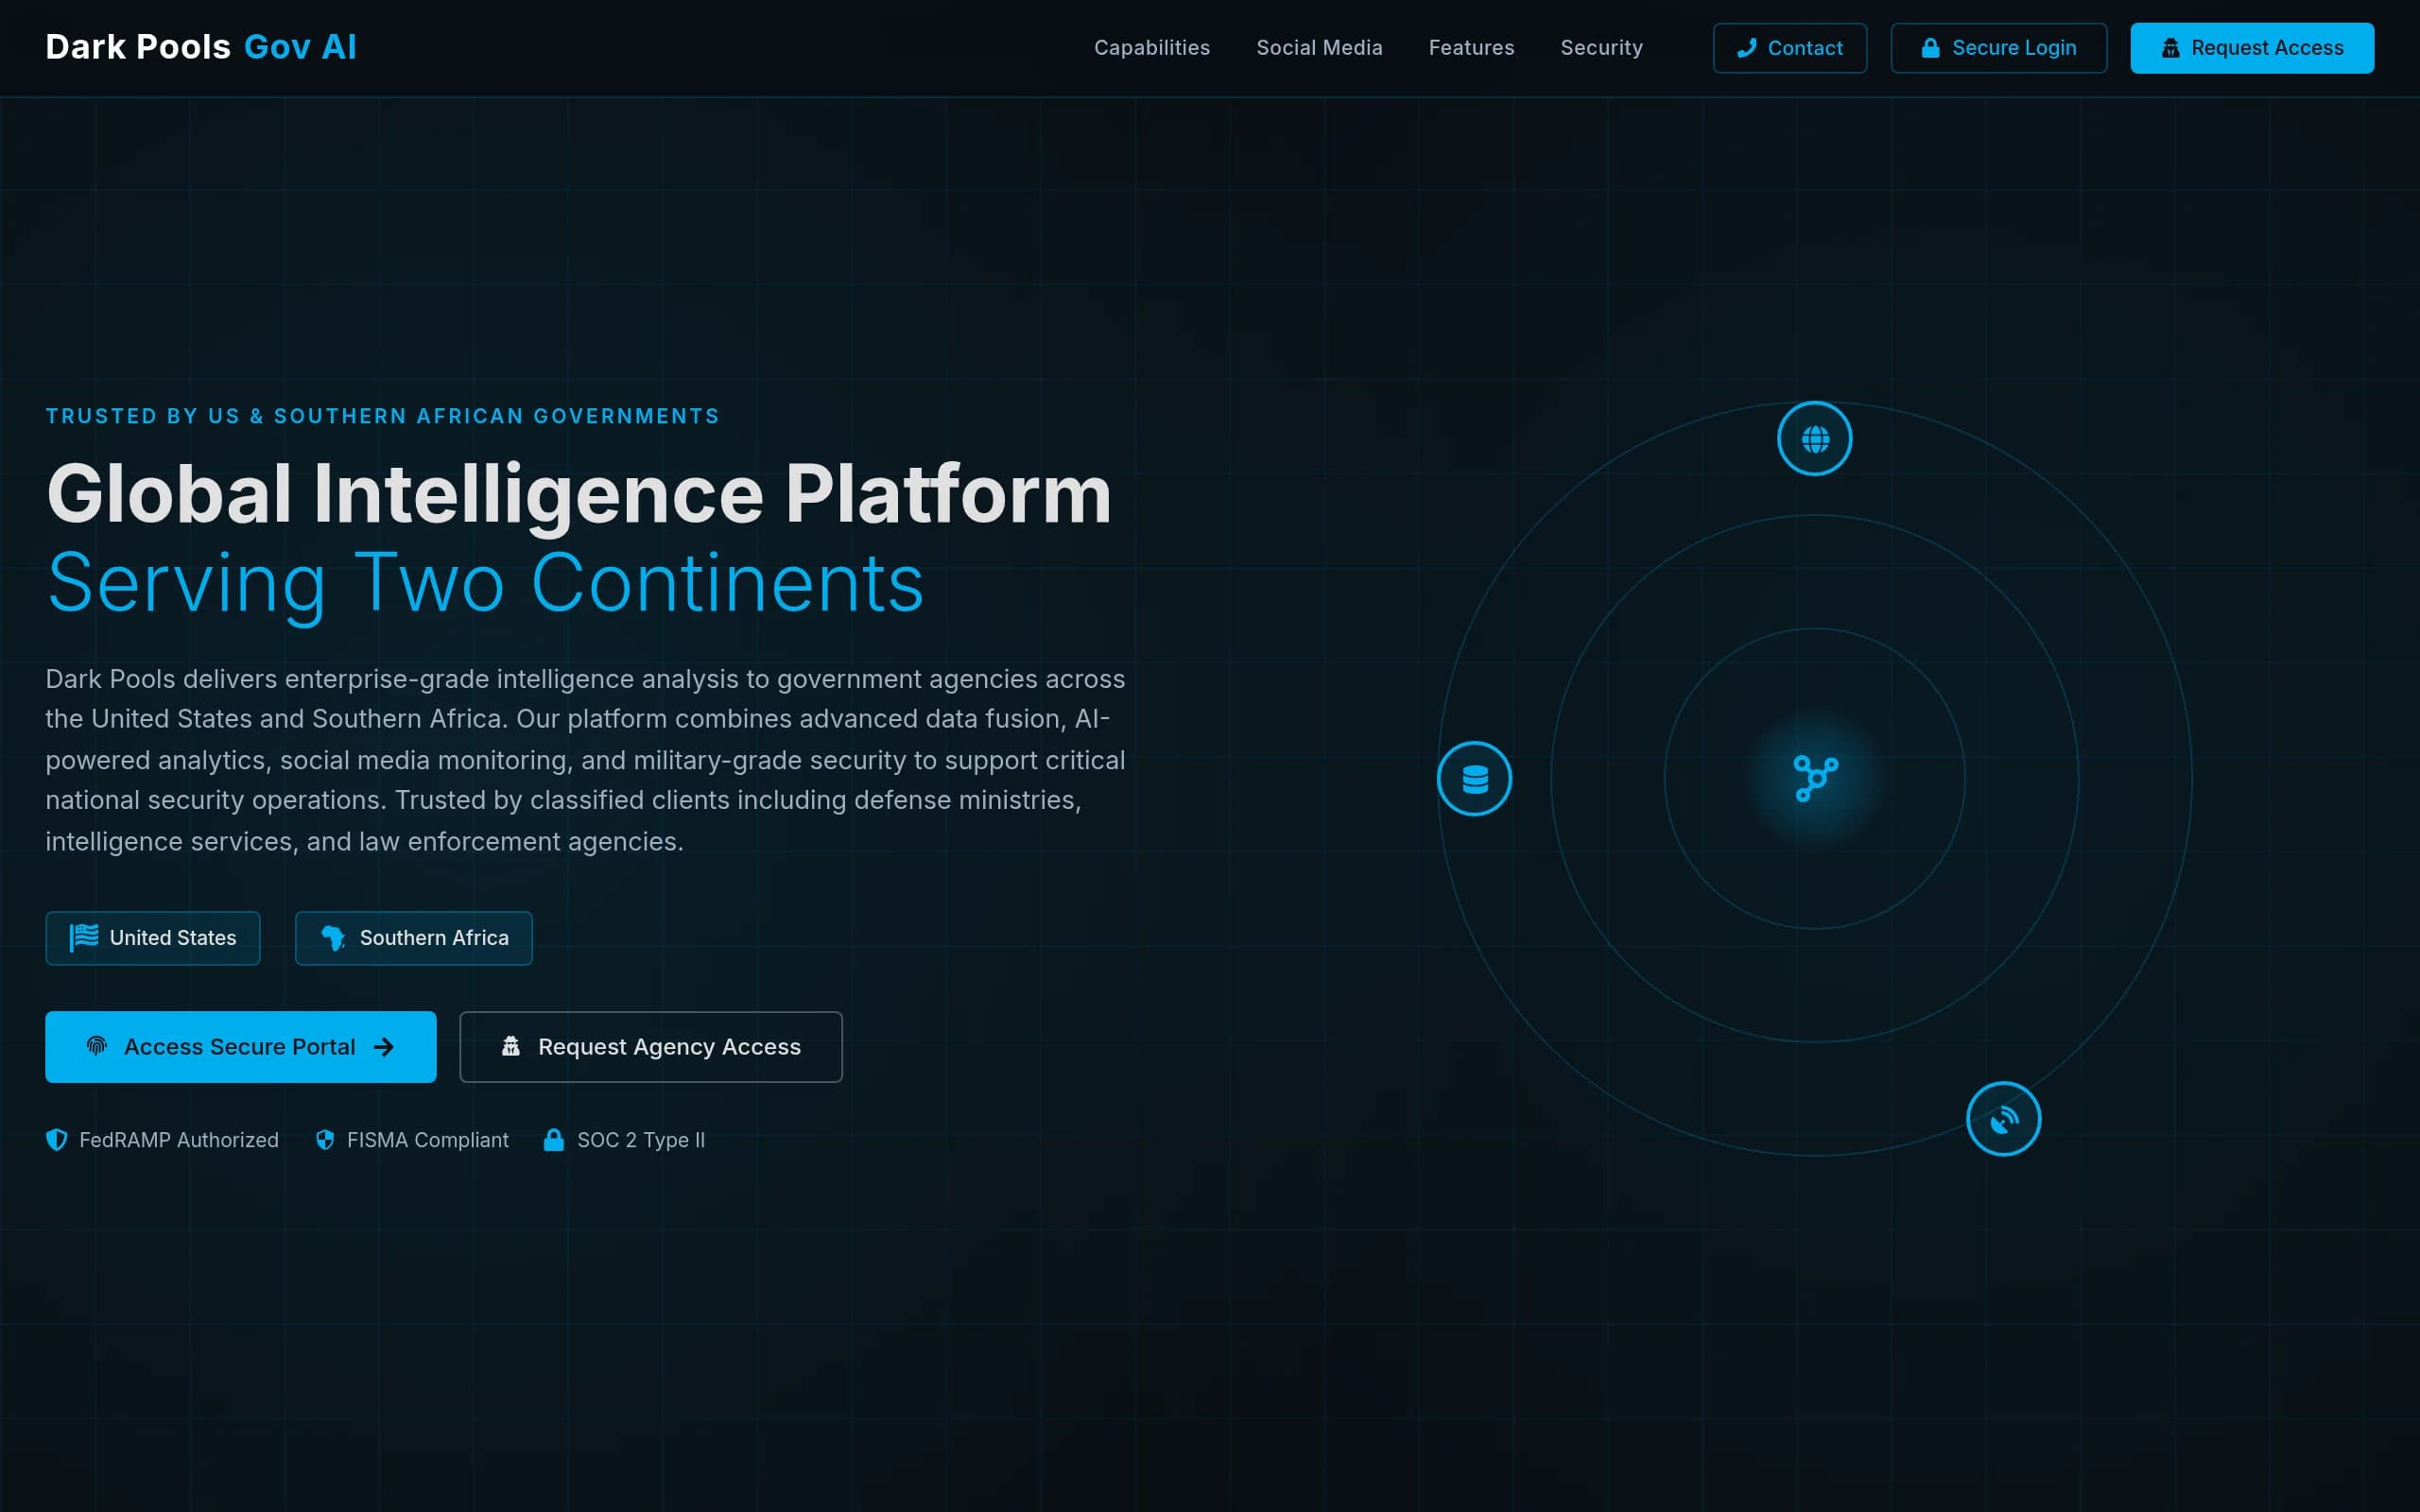Click the lock icon in Secure Login

[x=1931, y=48]
